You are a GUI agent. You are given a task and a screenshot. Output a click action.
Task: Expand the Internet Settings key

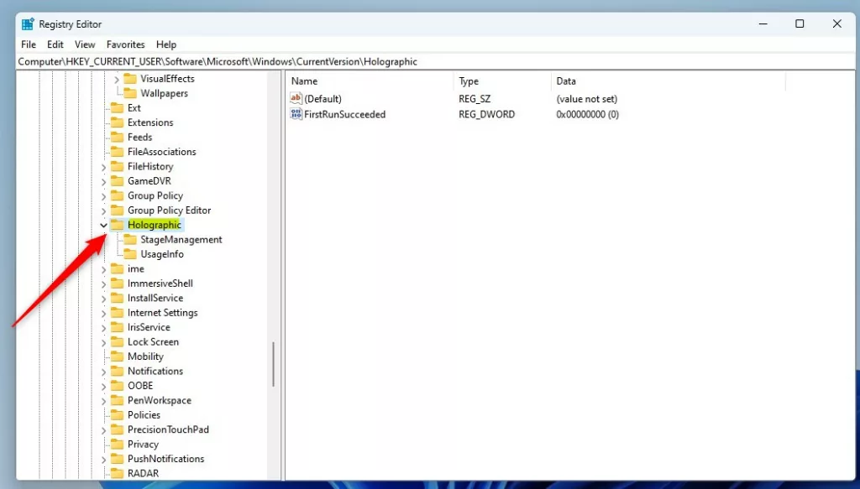[103, 313]
